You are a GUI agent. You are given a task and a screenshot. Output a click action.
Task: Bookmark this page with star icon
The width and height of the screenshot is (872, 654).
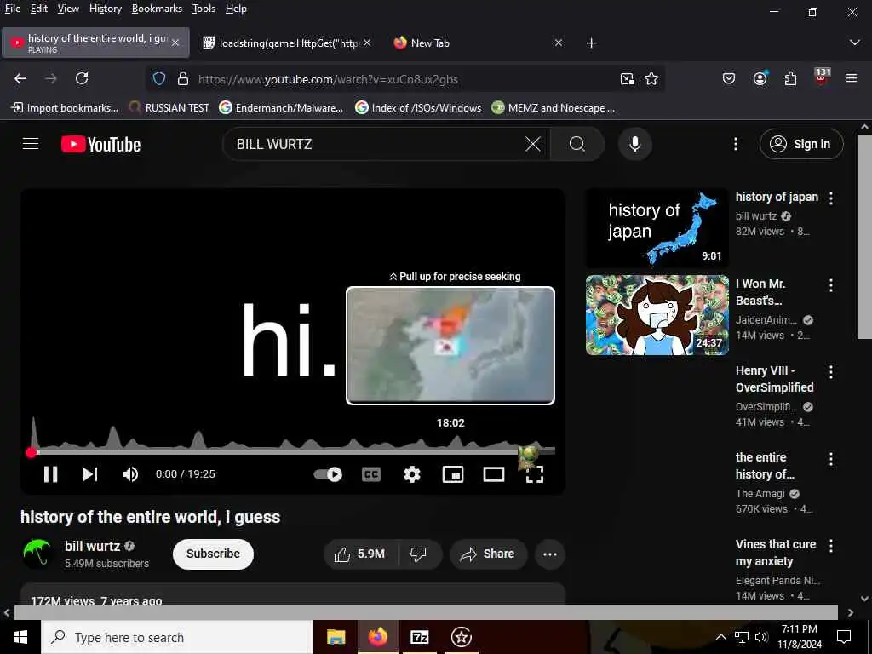[x=651, y=79]
